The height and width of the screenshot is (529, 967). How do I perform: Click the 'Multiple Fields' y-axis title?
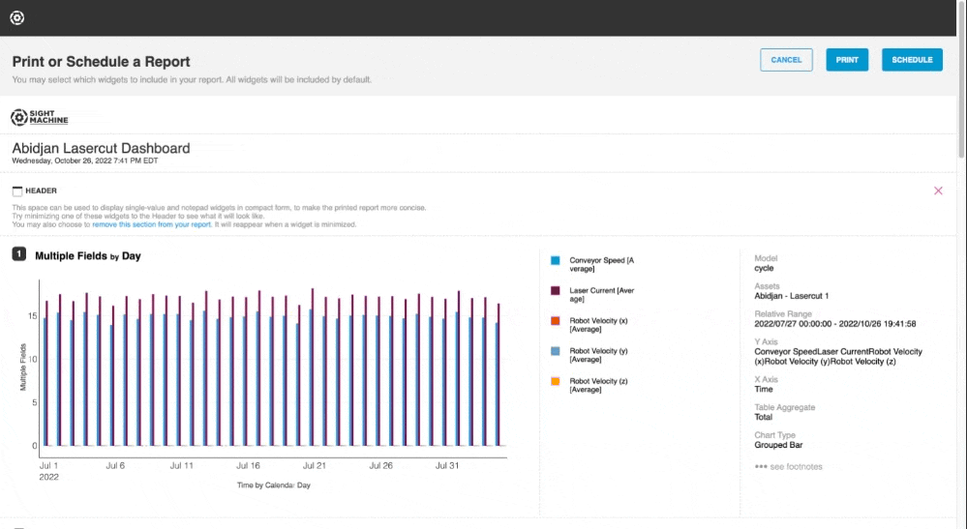(23, 367)
